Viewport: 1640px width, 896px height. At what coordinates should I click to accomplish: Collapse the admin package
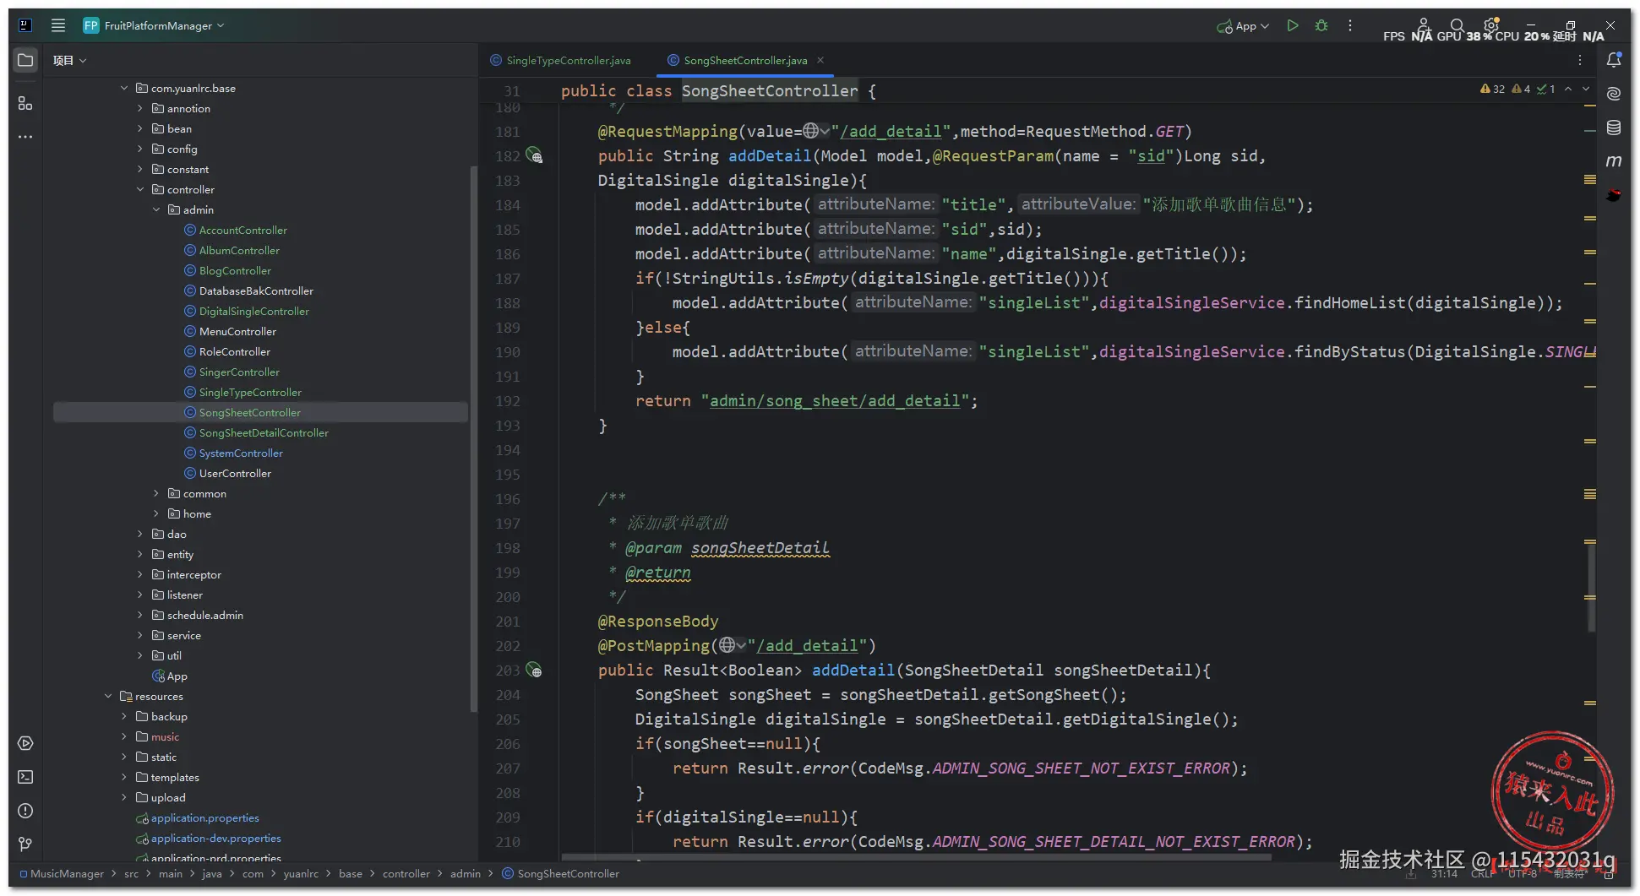(x=156, y=209)
